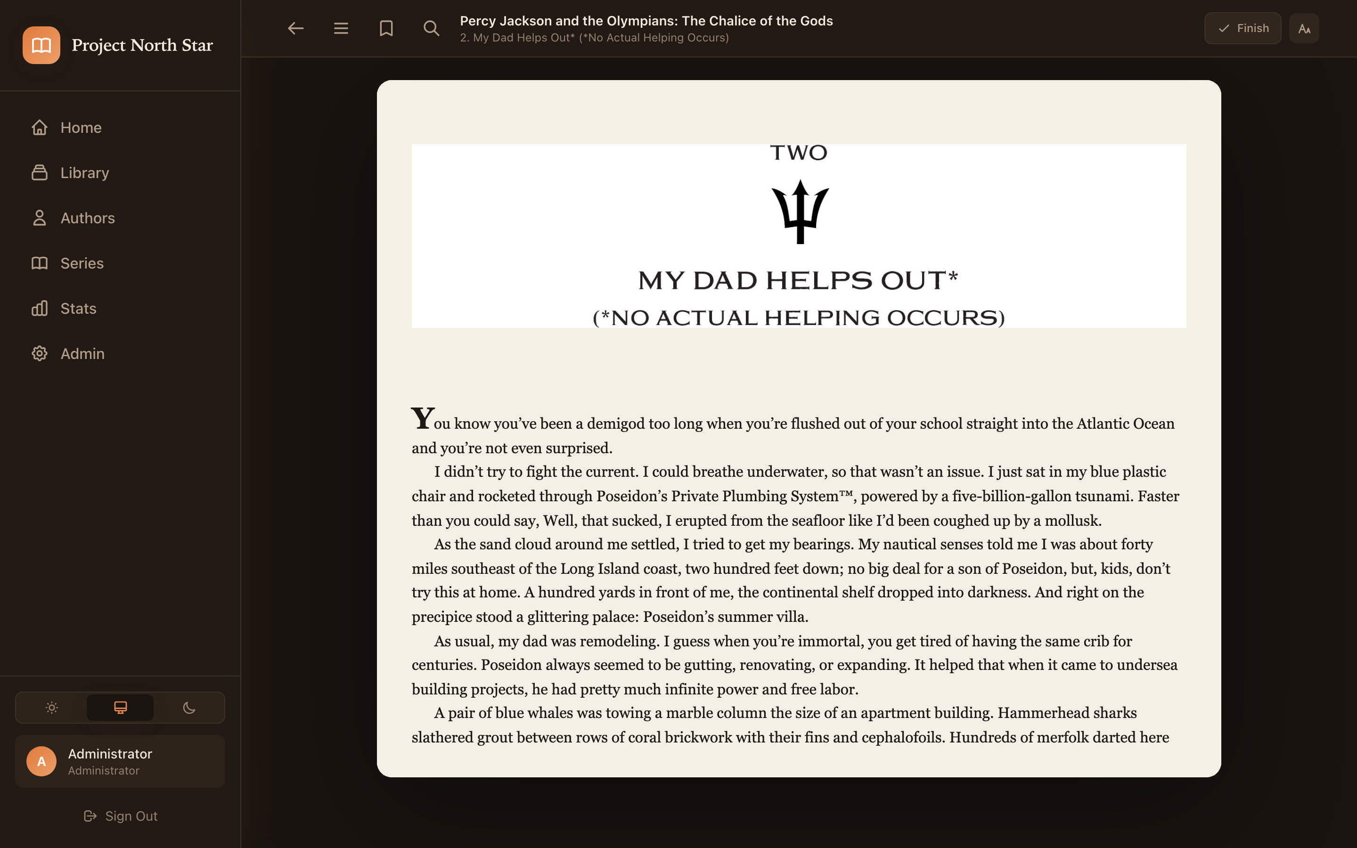Viewport: 1357px width, 848px height.
Task: Switch to dark theme moon toggle
Action: click(189, 708)
